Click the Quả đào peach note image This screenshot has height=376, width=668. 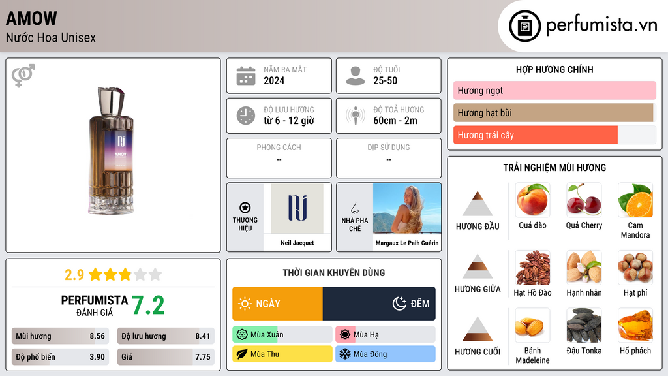coord(532,200)
